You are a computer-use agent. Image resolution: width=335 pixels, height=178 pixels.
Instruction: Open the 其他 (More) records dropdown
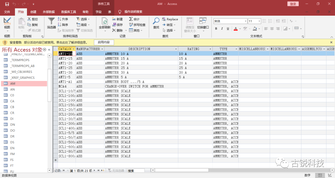click(136, 30)
